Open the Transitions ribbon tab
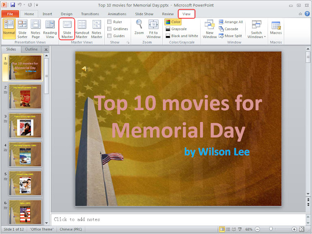 pos(90,14)
